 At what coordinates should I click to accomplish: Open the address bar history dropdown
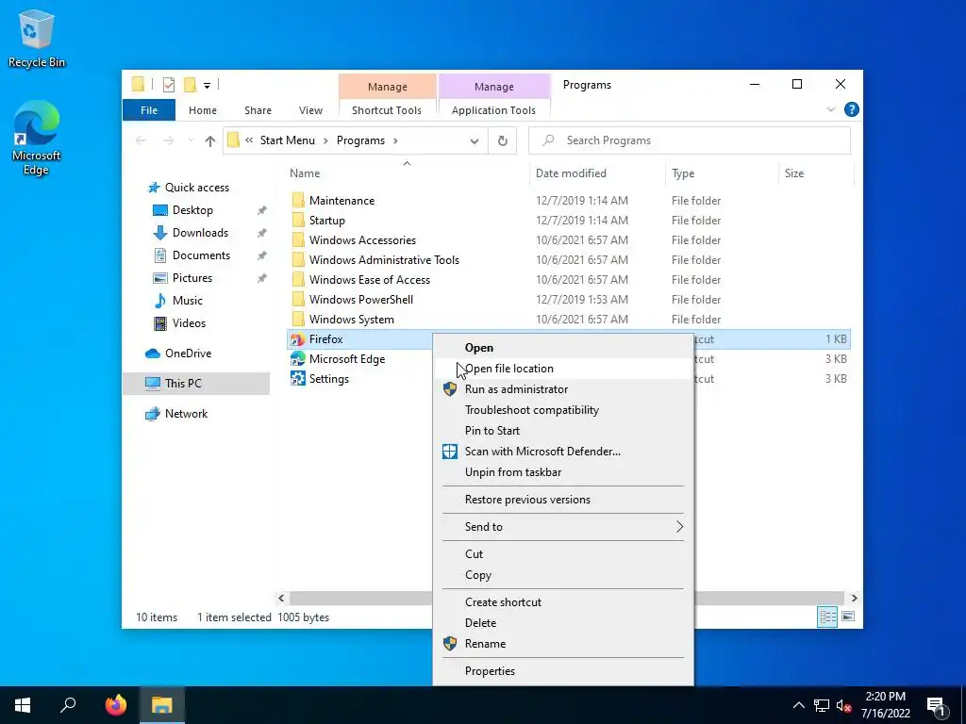click(x=474, y=141)
